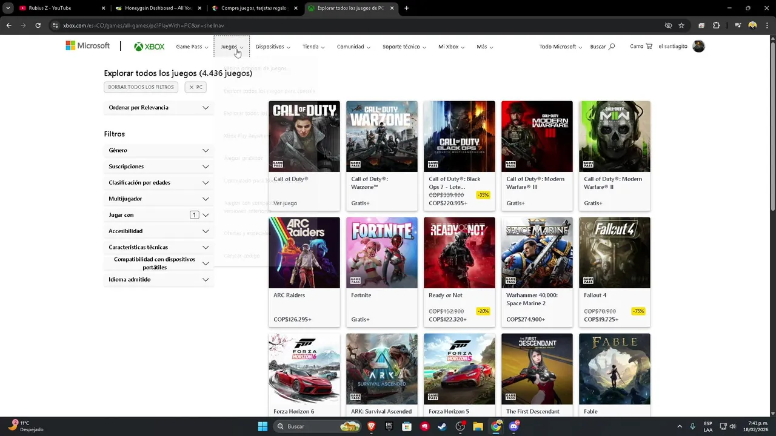Screen dimensions: 776x436
Task: View the Carro shopping cart
Action: coord(641,47)
